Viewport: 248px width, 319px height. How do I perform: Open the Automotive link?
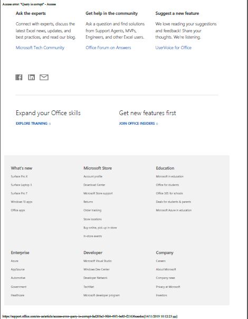click(x=18, y=278)
